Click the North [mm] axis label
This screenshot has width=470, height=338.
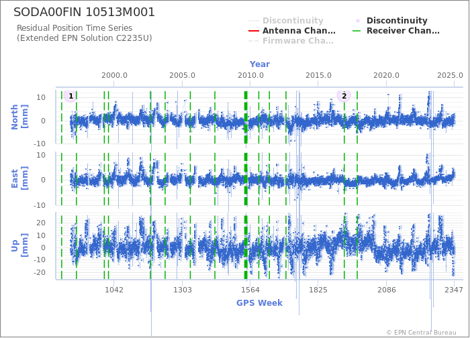(x=19, y=117)
